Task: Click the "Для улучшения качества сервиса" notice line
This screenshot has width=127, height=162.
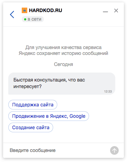Action: pos(63,47)
